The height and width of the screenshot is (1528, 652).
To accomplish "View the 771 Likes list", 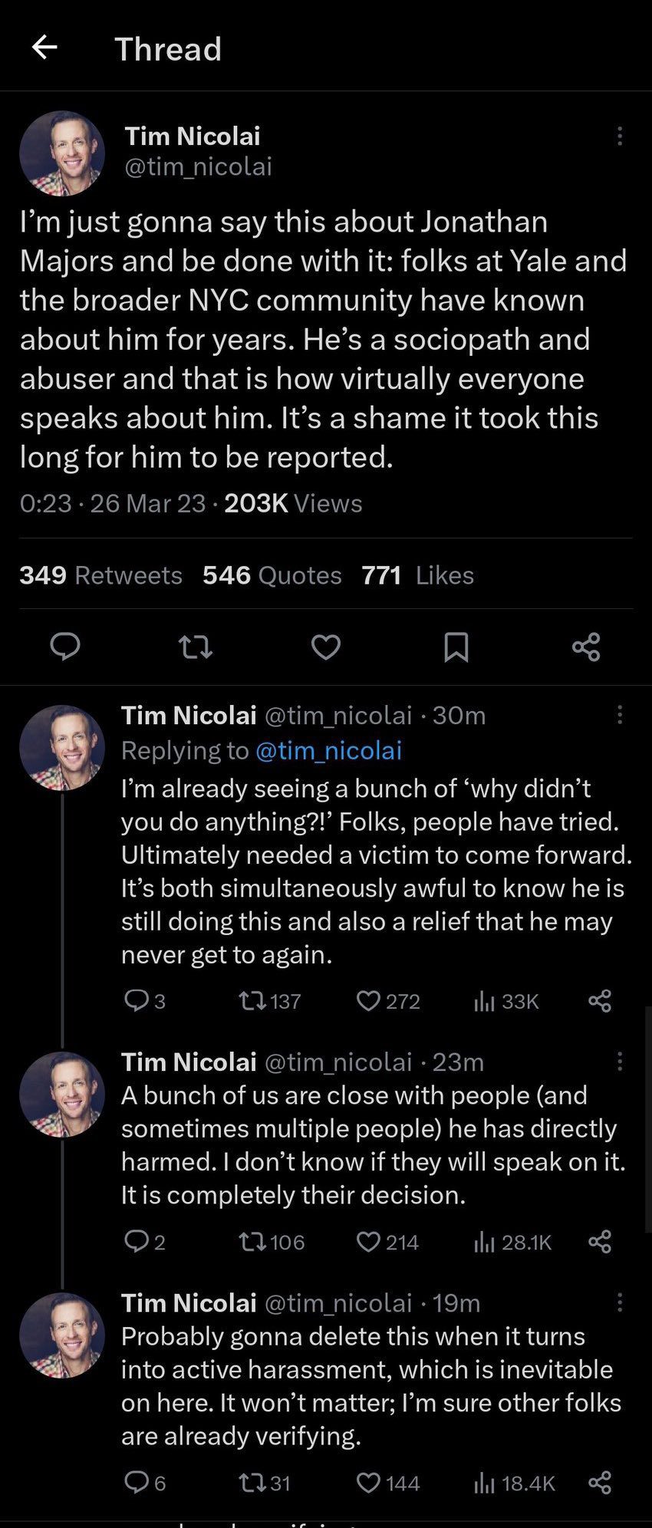I will pyautogui.click(x=418, y=575).
